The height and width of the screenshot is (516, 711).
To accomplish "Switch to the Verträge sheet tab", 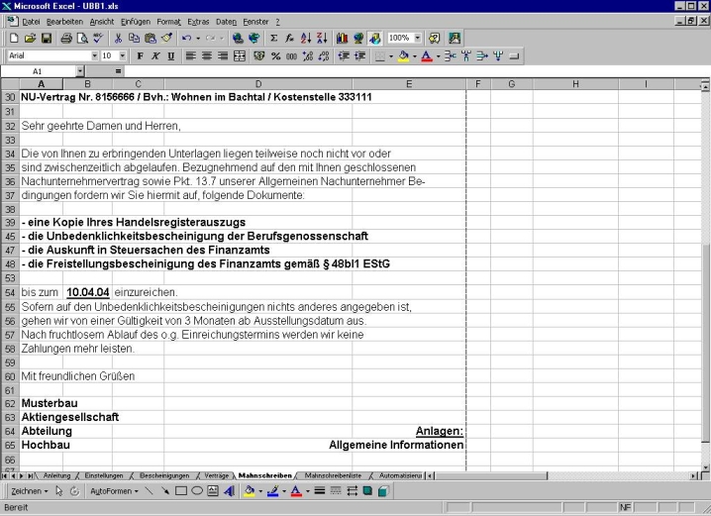I will (216, 475).
